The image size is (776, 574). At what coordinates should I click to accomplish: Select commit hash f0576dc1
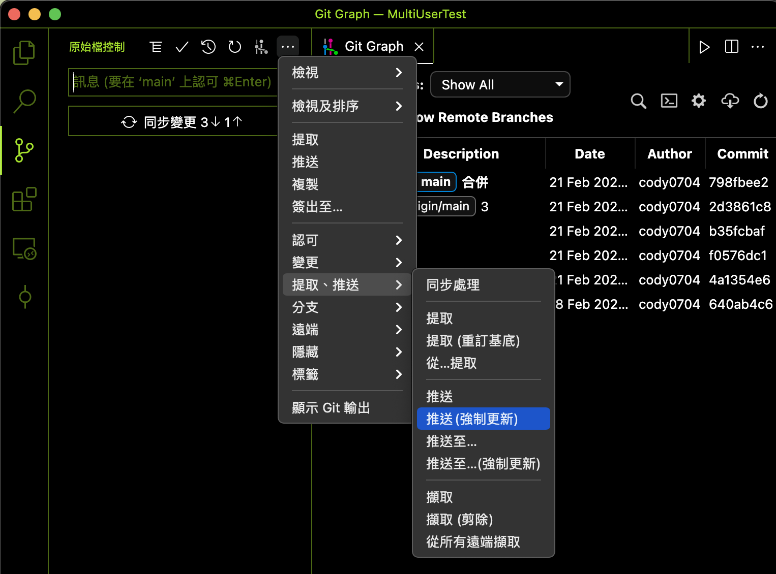738,256
